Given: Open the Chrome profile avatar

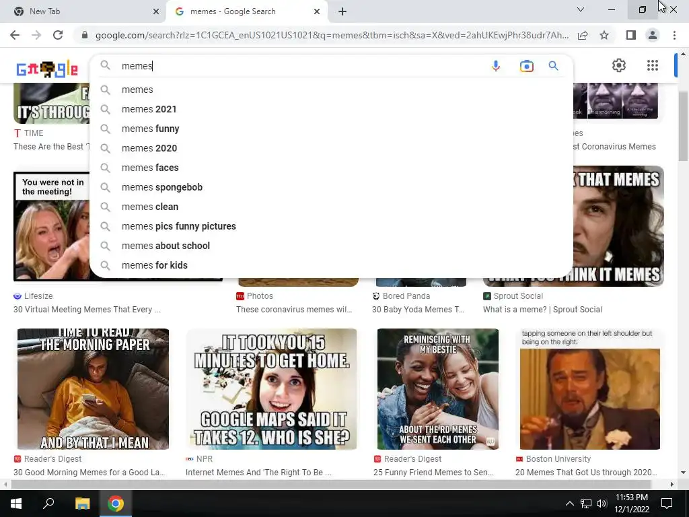Looking at the screenshot, I should [653, 35].
